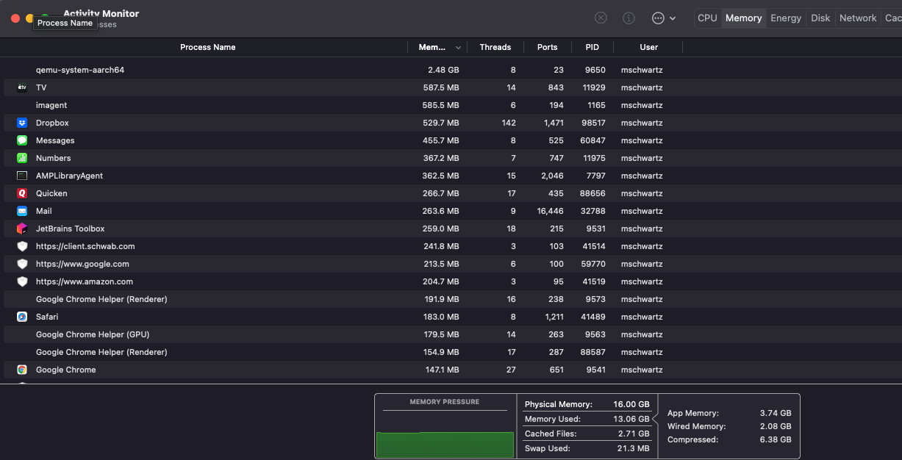This screenshot has height=460, width=902.
Task: Click the 455.7 MB memory value
Action: (x=441, y=140)
